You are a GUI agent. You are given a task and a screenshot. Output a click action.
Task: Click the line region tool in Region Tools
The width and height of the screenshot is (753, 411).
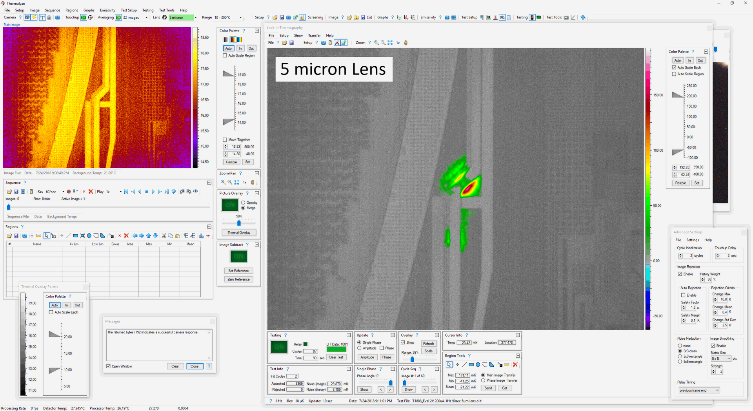(x=464, y=365)
